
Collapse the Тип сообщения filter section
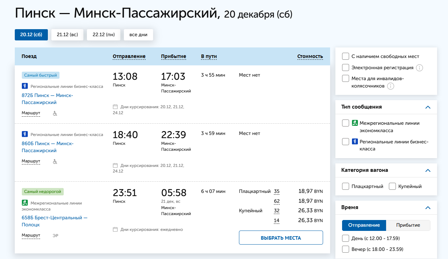coord(428,107)
